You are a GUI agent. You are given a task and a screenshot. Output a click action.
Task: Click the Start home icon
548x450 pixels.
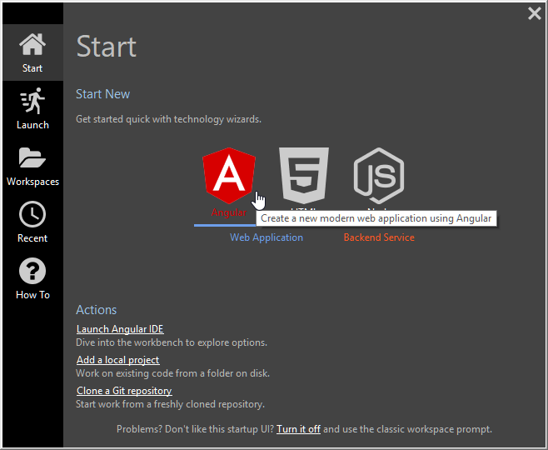tap(32, 44)
